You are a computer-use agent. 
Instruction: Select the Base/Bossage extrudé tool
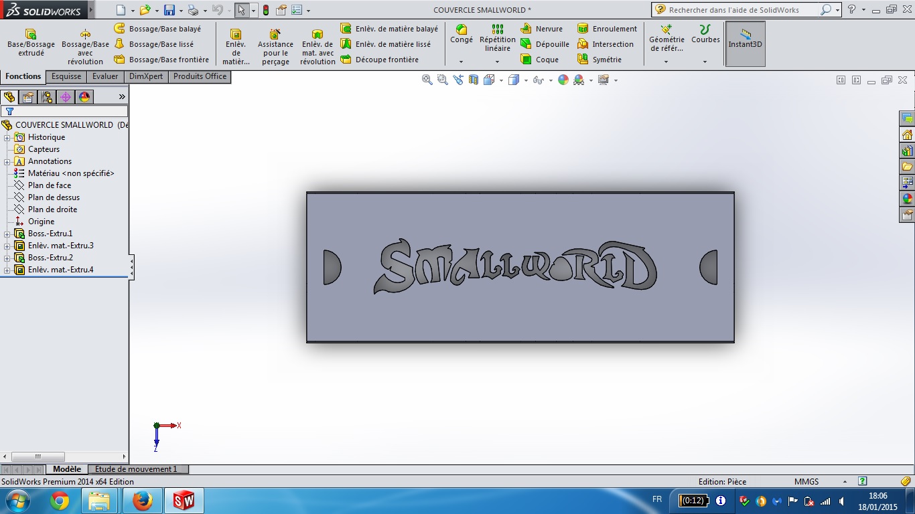coord(31,43)
